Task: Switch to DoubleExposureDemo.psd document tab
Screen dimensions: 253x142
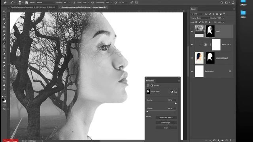Action: pyautogui.click(x=34, y=7)
